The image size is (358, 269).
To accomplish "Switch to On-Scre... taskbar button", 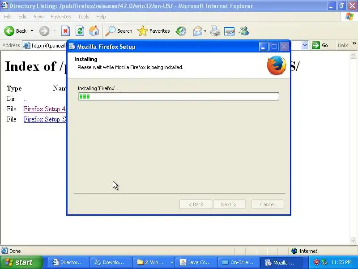I will pos(239,262).
